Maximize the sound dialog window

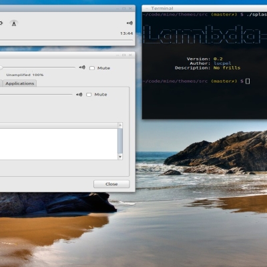[x=124, y=55]
